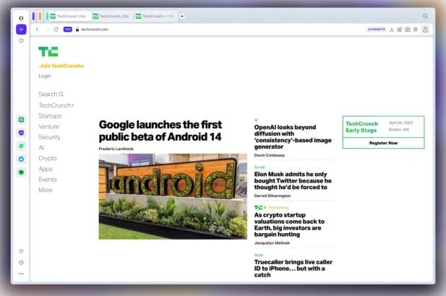Open Startups section in the navigation
This screenshot has height=296, width=446.
(50, 116)
